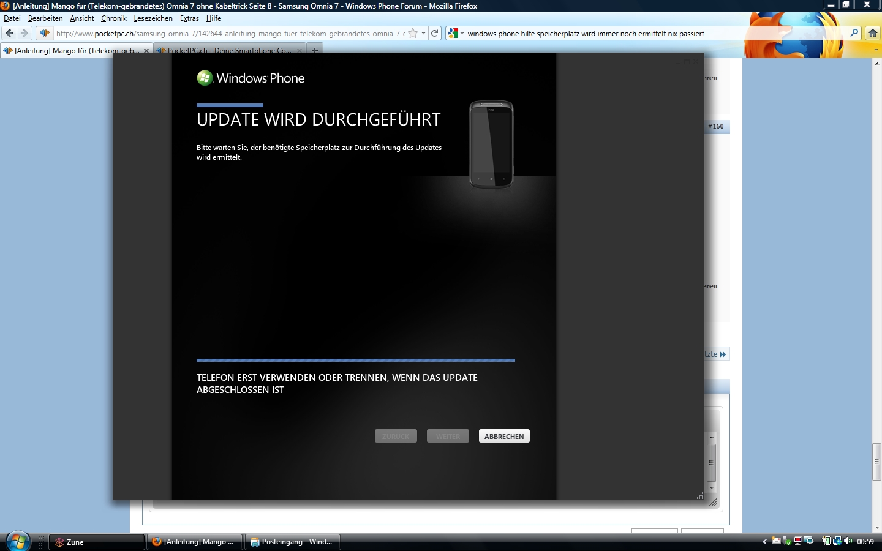Image resolution: width=882 pixels, height=551 pixels.
Task: Focus the Google search field
Action: click(x=655, y=33)
